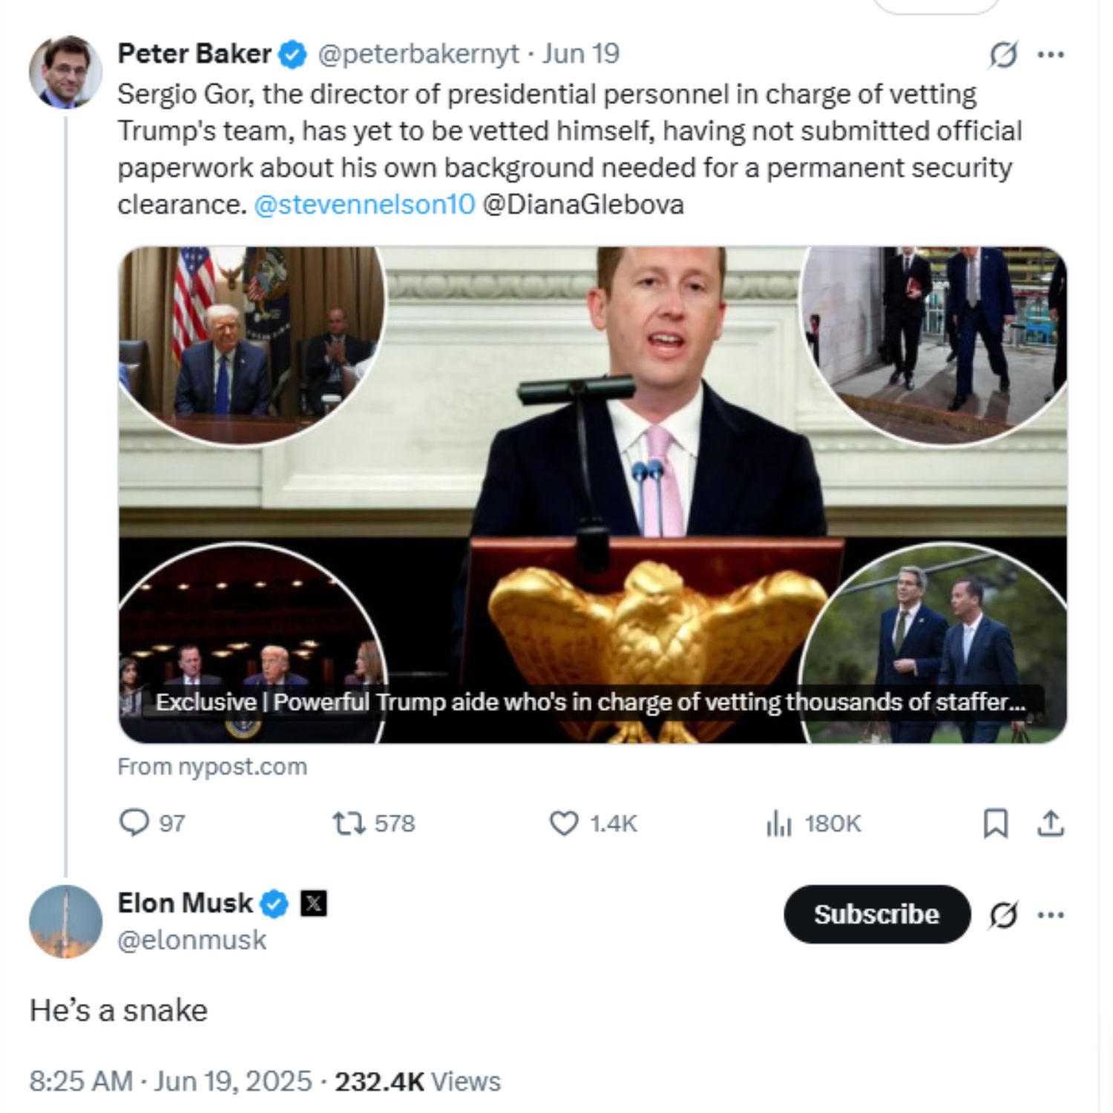
Task: Open more options on Elon Musk's post
Action: coord(1051,915)
